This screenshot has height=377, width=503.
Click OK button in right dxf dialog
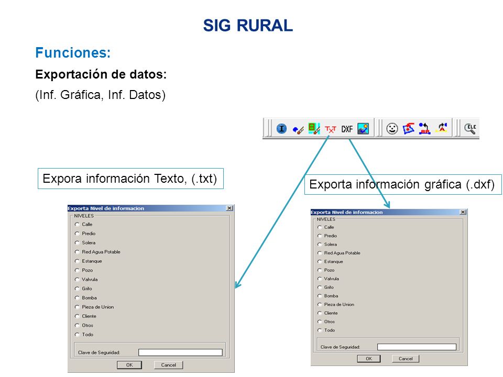coord(369,359)
